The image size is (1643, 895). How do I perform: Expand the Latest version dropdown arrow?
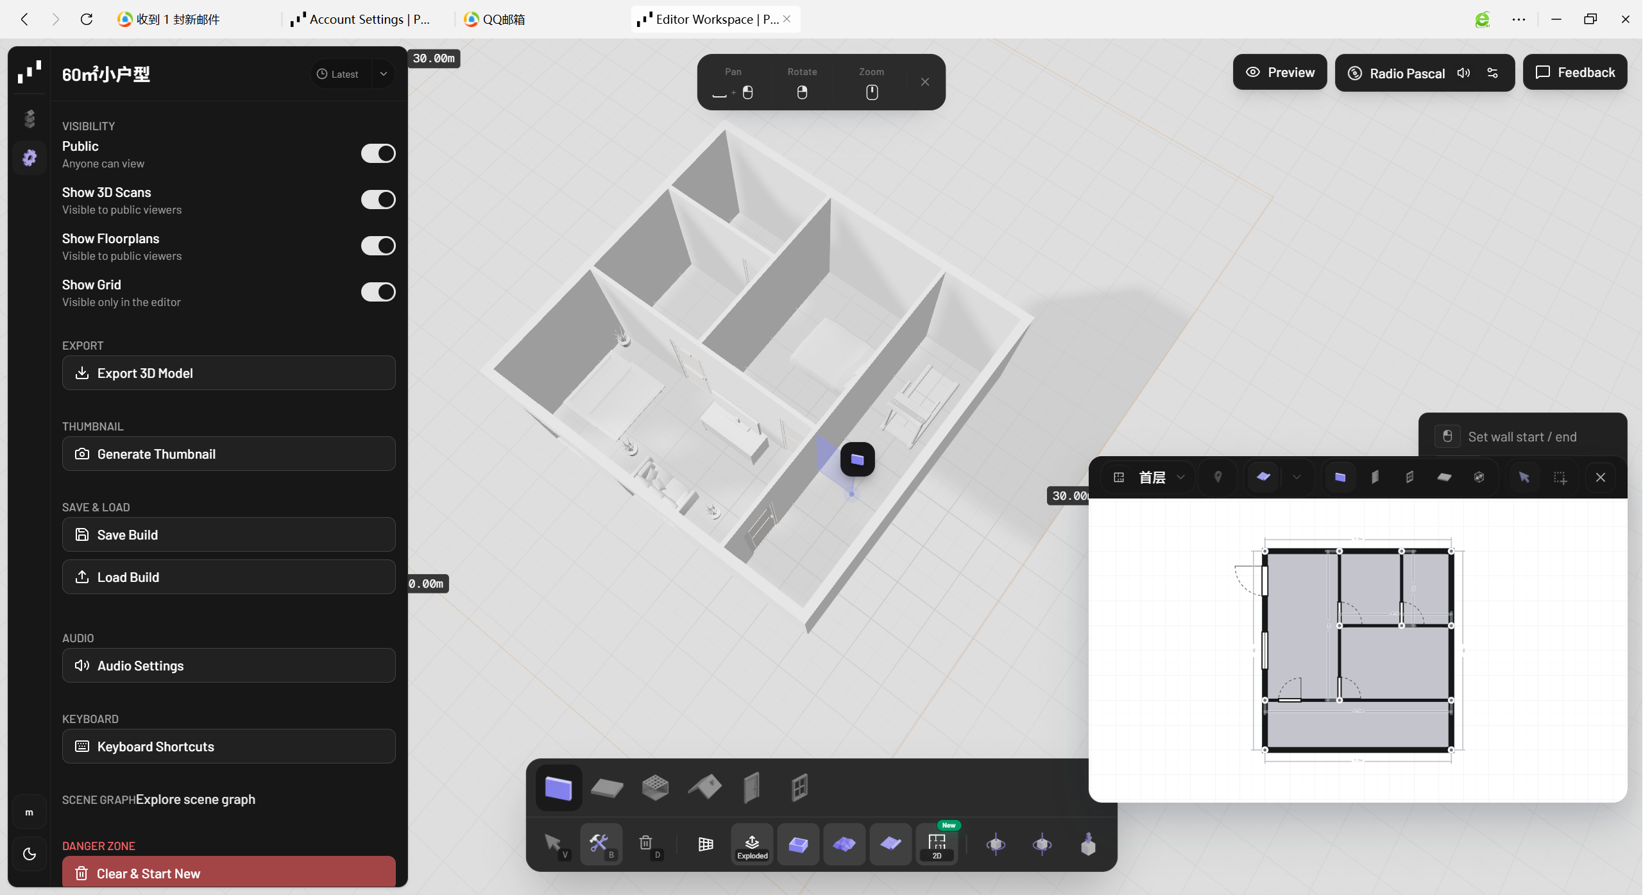[384, 74]
